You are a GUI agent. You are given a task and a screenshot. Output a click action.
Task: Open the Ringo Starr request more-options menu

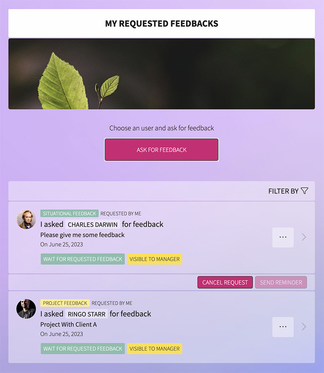tap(283, 327)
